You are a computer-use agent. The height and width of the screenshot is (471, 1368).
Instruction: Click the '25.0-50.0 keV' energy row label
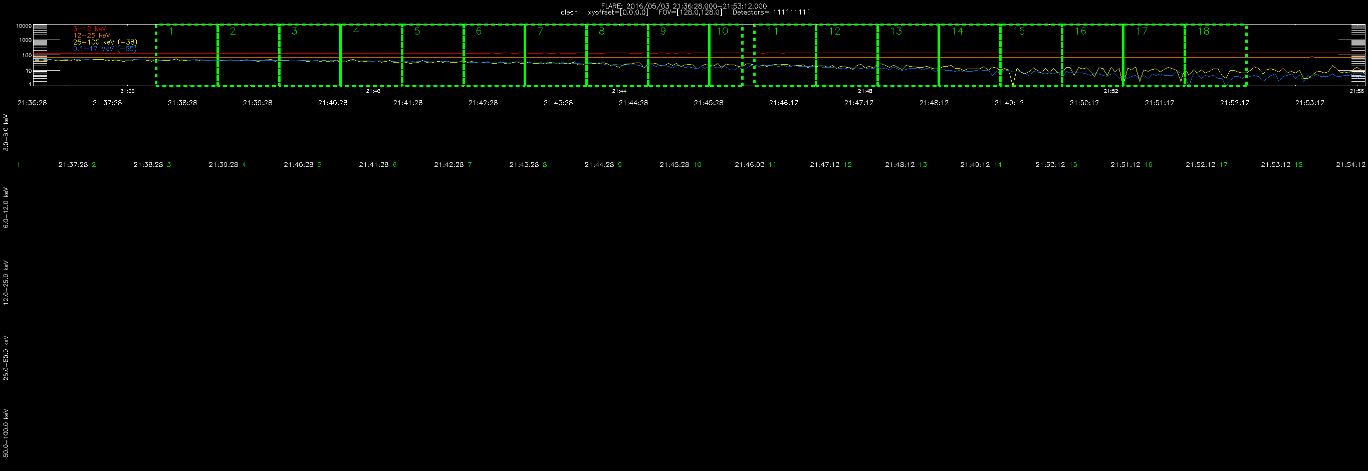pyautogui.click(x=6, y=357)
